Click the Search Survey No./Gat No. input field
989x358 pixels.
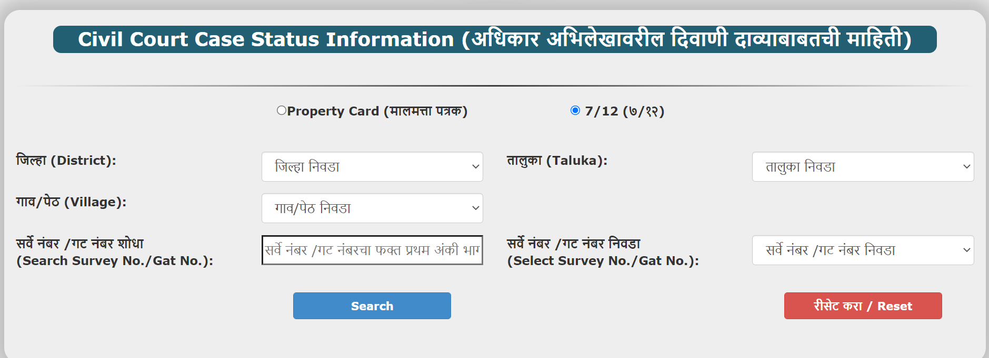(x=372, y=250)
